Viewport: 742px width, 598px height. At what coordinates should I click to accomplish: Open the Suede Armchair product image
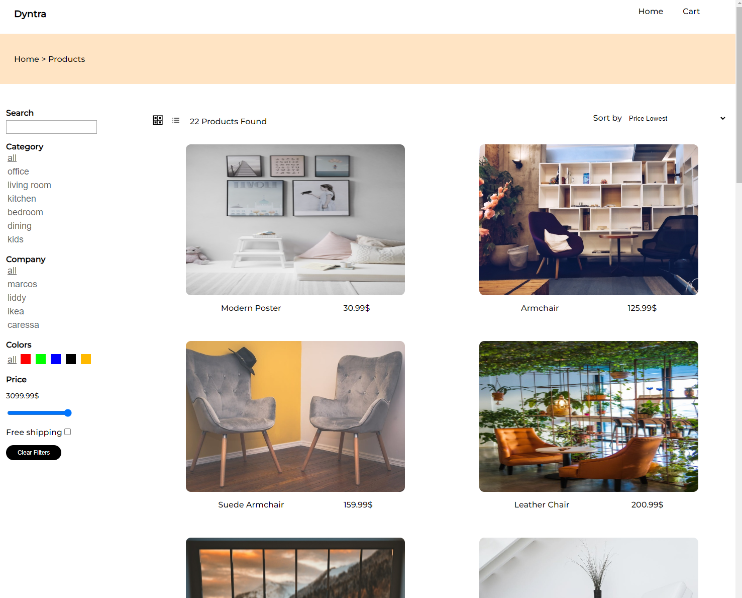click(x=295, y=416)
